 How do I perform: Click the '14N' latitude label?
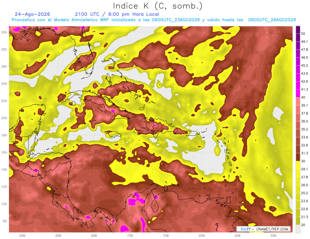[x=4, y=169]
